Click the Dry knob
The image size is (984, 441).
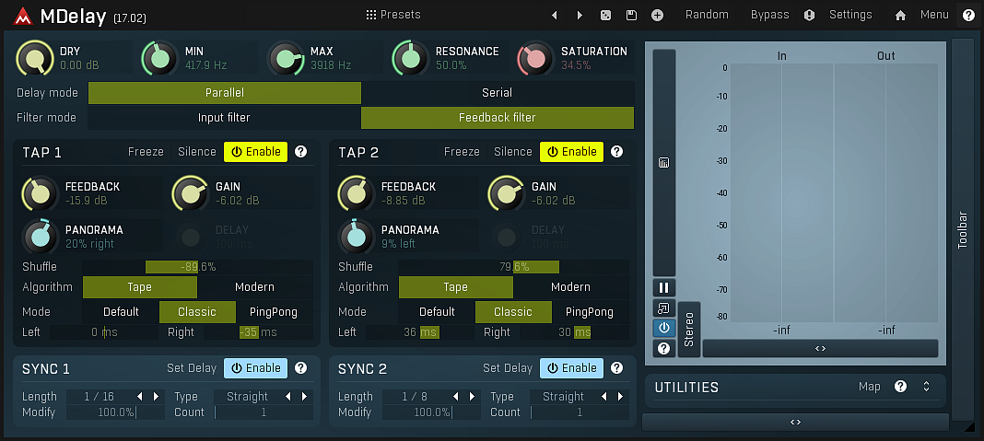tap(34, 58)
